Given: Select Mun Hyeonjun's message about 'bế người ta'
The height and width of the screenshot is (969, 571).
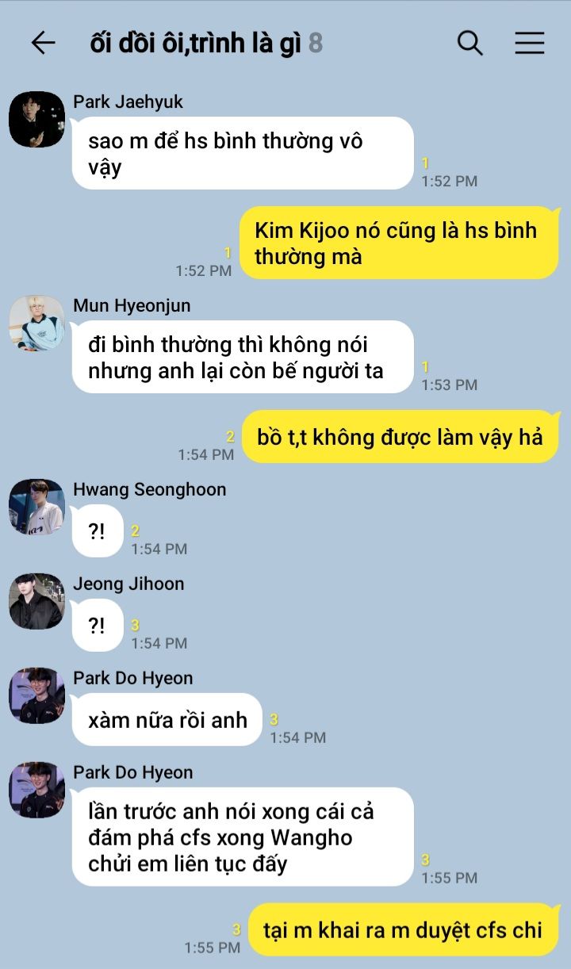Looking at the screenshot, I should 243,357.
